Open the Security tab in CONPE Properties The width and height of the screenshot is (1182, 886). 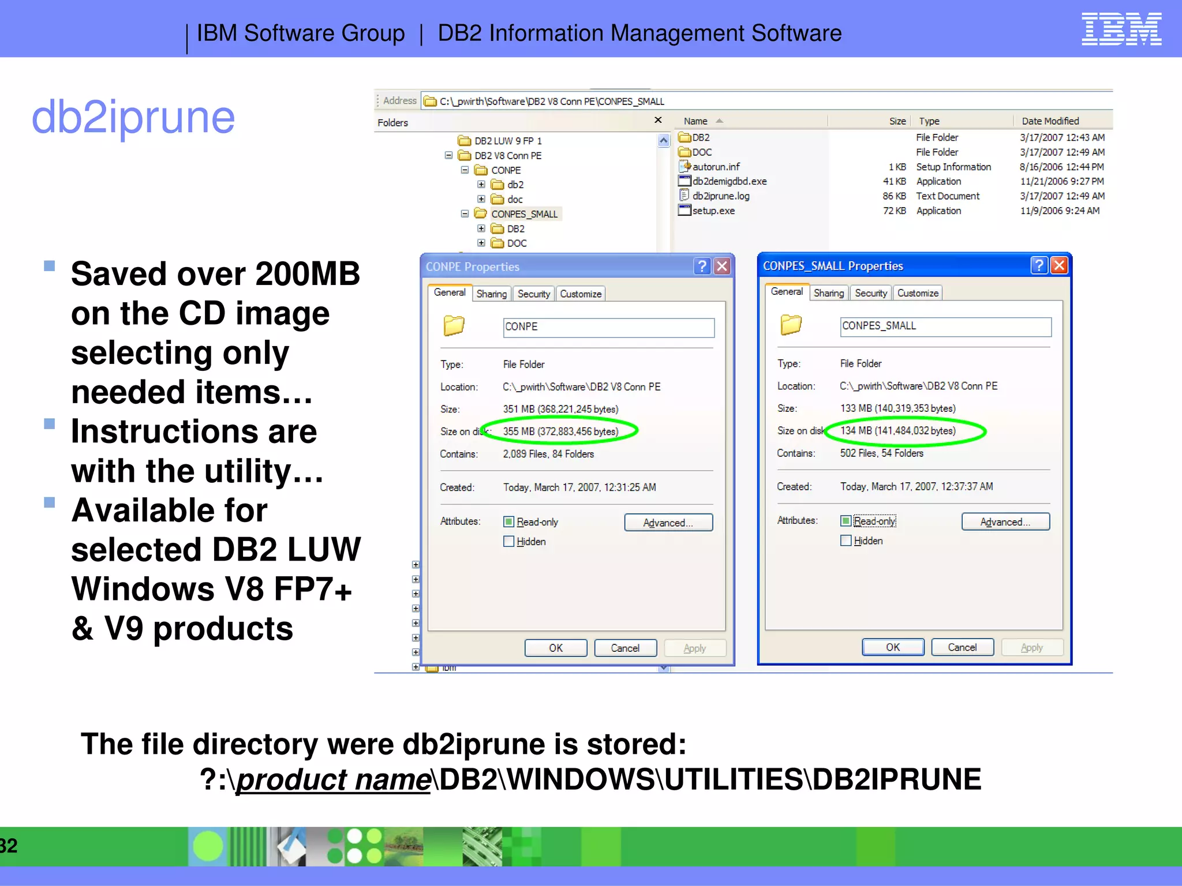[534, 294]
